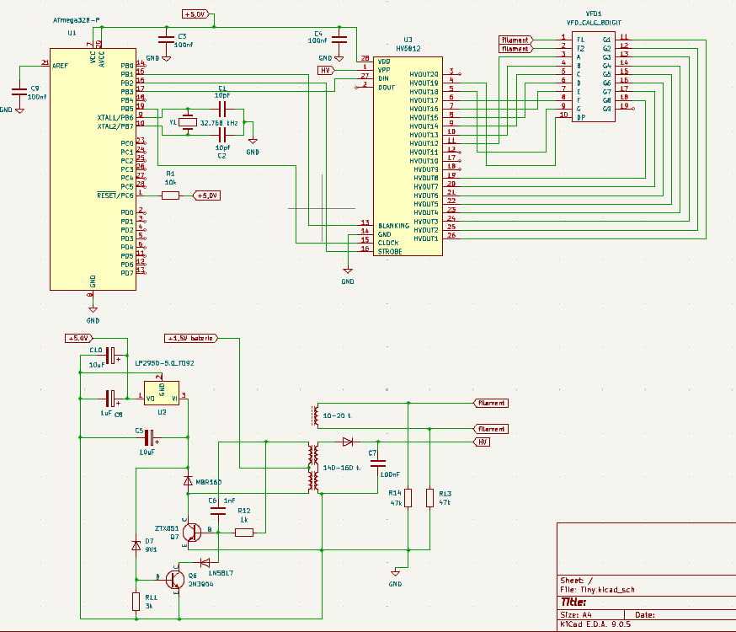This screenshot has height=632, width=736.
Task: Select capacitor C9 at AREF
Action: [19, 92]
